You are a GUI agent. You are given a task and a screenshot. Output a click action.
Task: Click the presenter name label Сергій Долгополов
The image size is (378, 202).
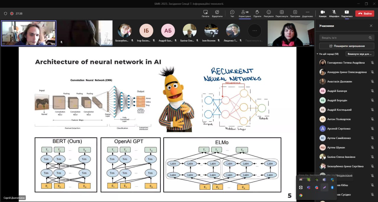coord(14,198)
